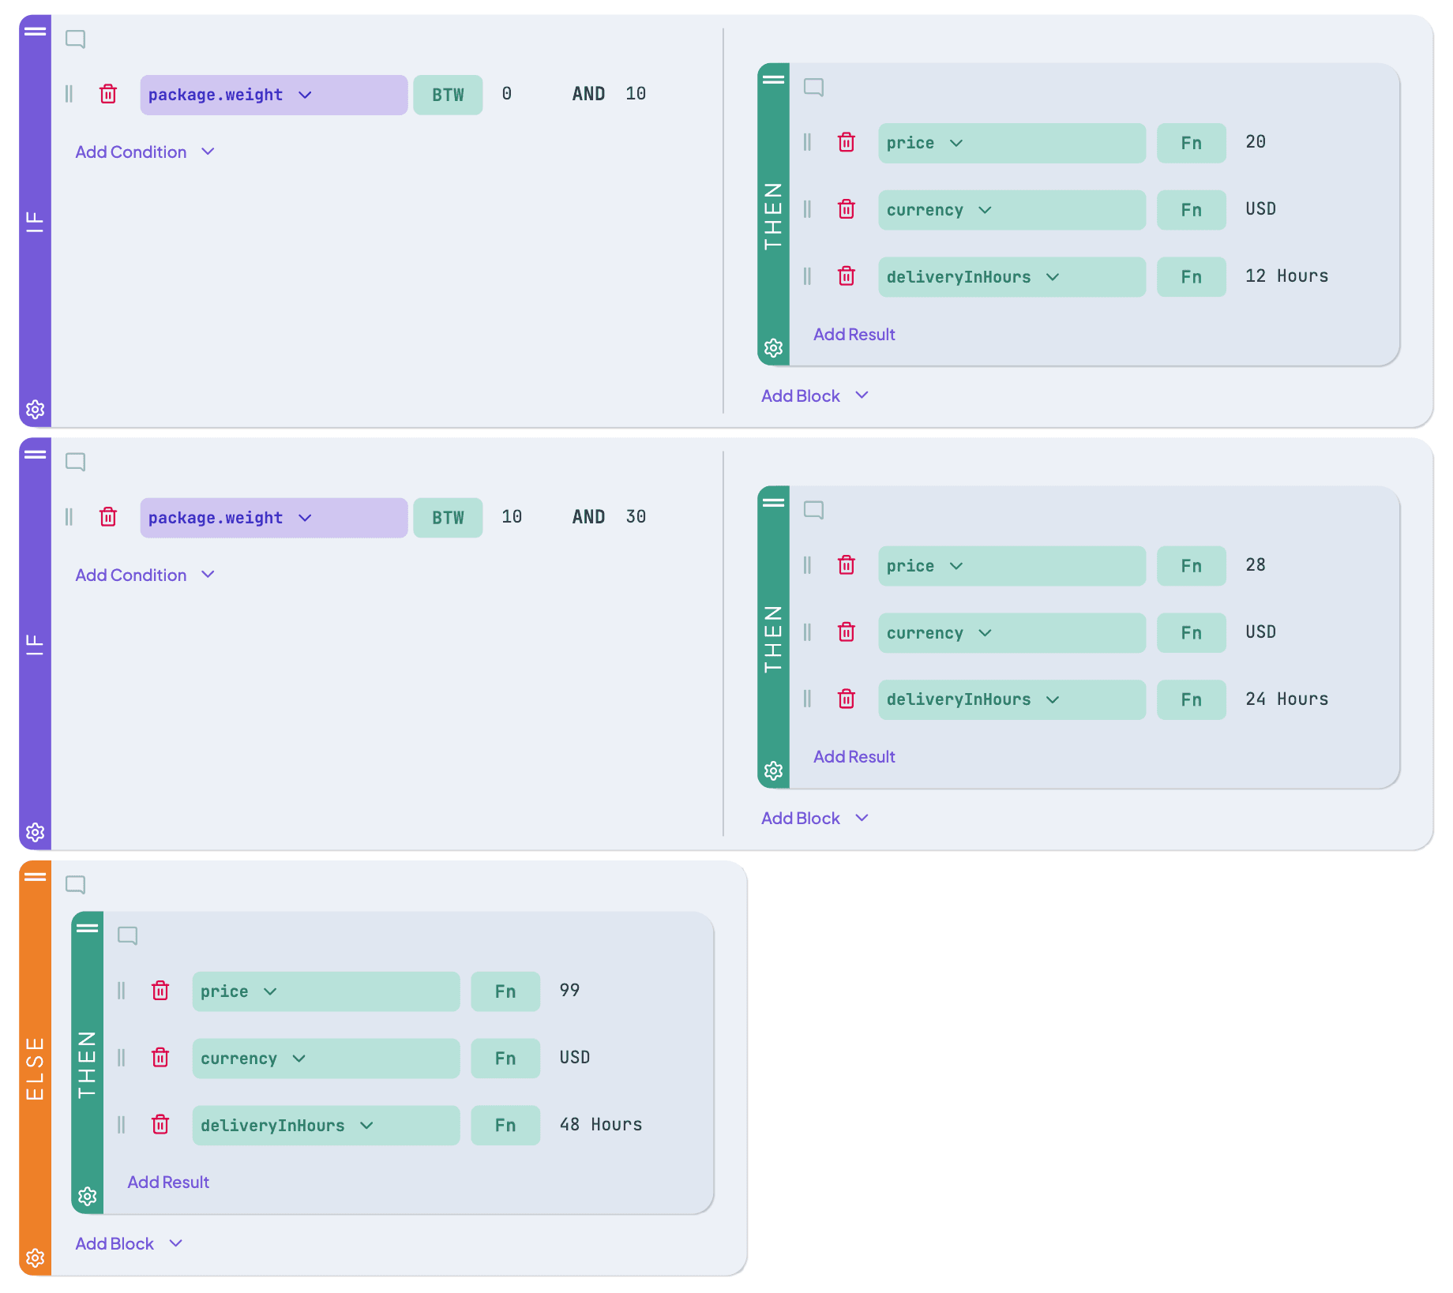Toggle Fn for 12 Hours delivery result

coord(1191,277)
